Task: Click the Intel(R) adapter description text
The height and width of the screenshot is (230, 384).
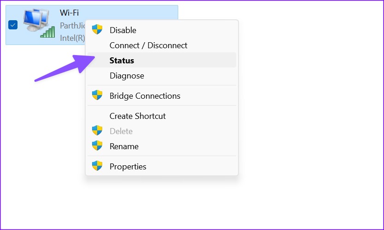Action: pyautogui.click(x=72, y=38)
